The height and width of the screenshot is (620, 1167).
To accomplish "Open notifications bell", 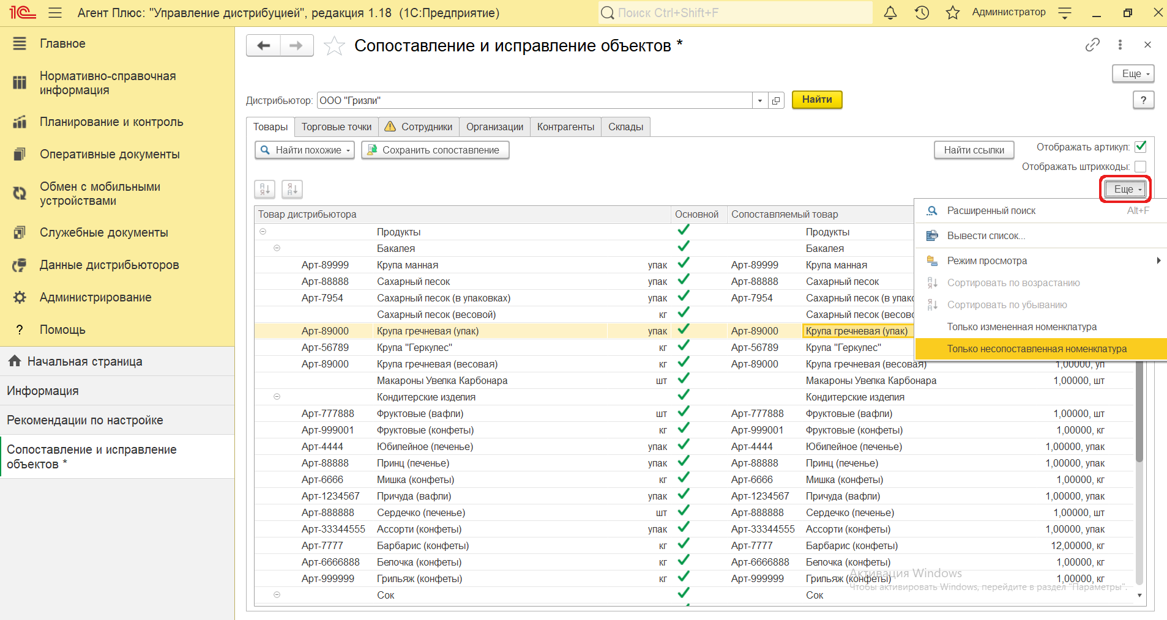I will [890, 13].
